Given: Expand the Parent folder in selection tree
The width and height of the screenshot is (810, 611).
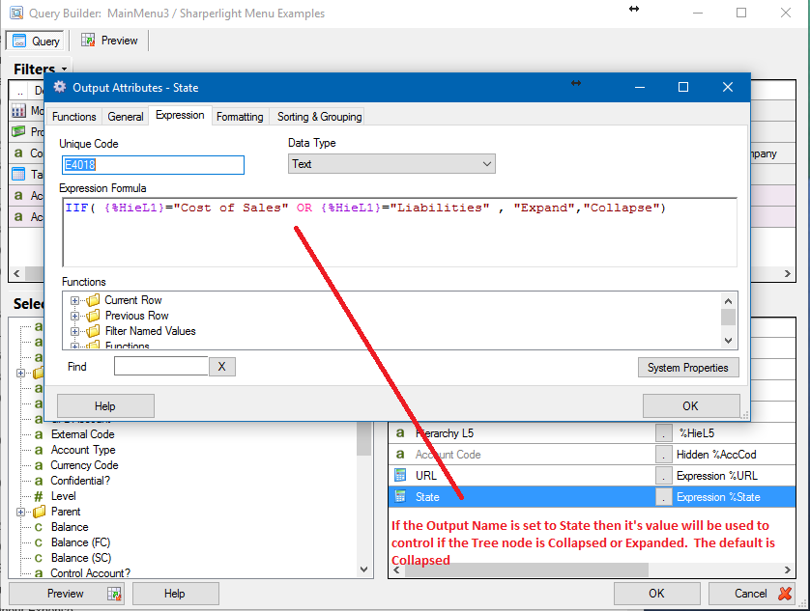Looking at the screenshot, I should click(20, 512).
